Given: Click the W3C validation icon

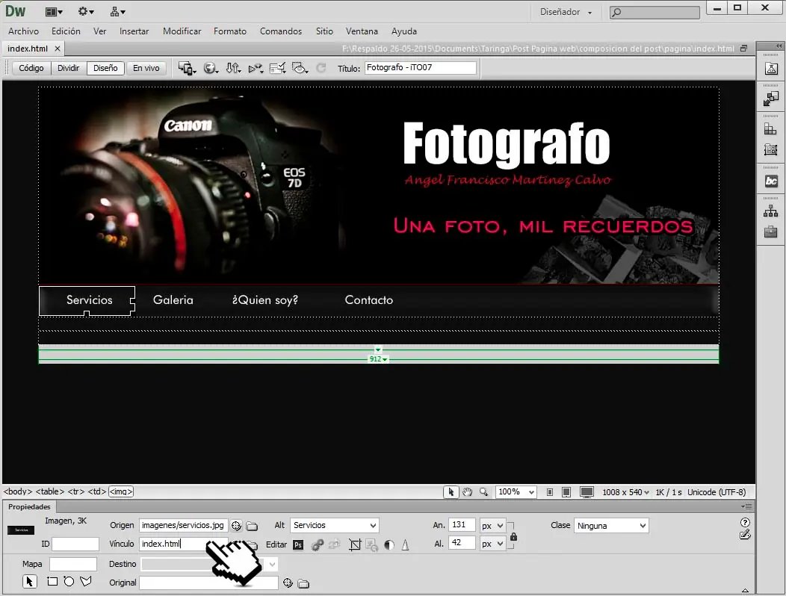Looking at the screenshot, I should tap(256, 68).
